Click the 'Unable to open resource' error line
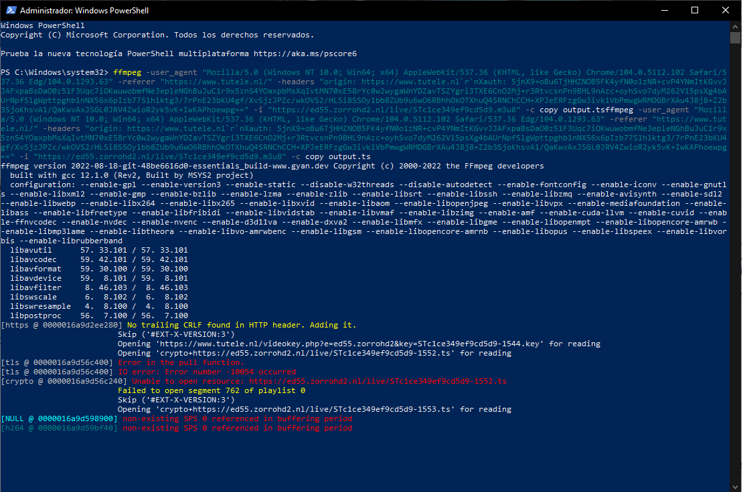The image size is (747, 492). [x=319, y=381]
